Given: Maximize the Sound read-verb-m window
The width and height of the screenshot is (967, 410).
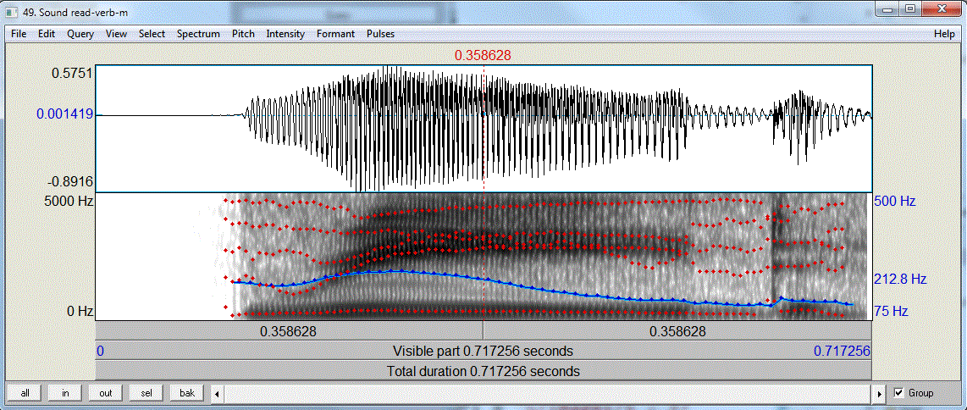Looking at the screenshot, I should [909, 8].
